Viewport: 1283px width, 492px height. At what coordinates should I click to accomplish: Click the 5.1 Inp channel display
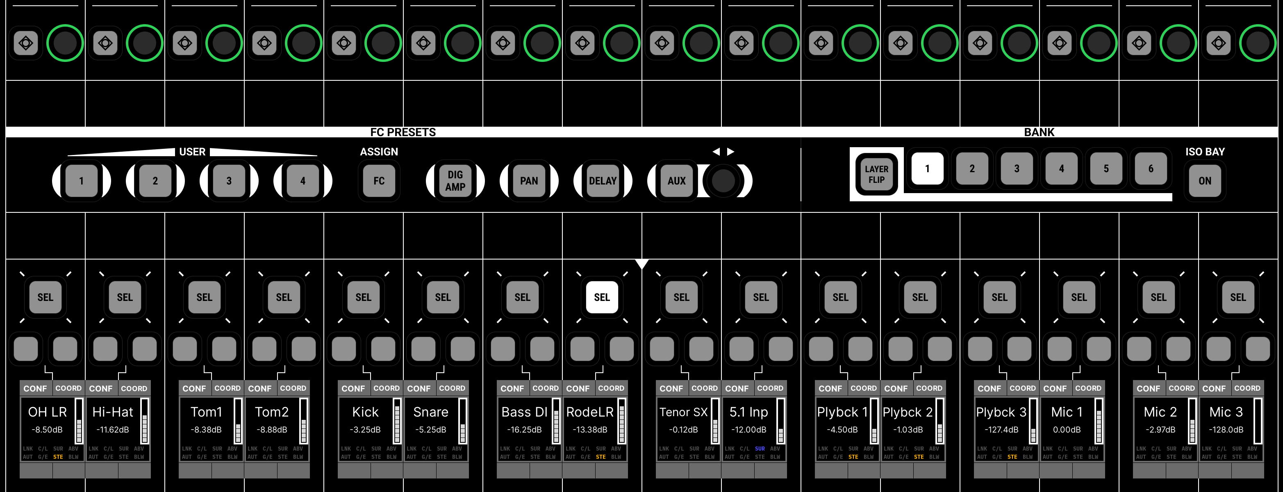pos(748,421)
